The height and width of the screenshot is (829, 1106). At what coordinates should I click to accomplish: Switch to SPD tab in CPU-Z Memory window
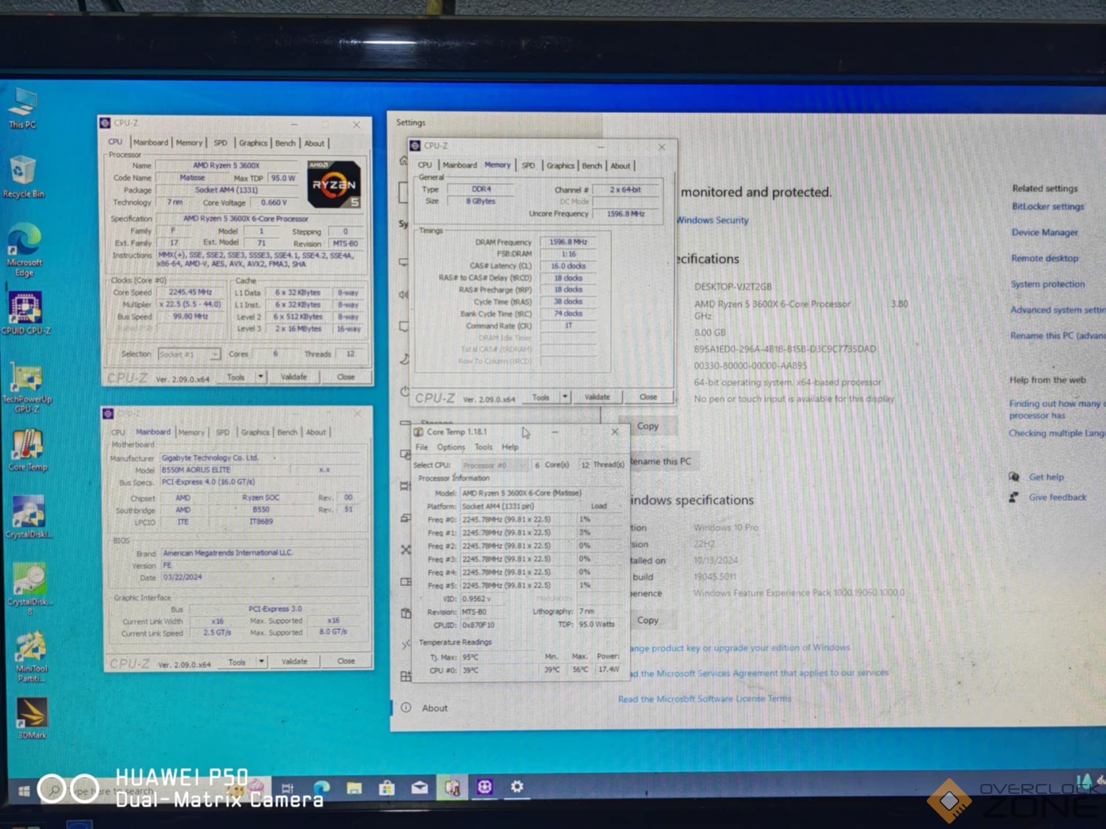click(528, 166)
